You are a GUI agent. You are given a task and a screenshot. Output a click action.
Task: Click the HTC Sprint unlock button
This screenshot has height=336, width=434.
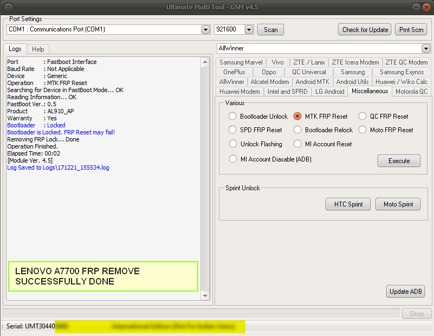coord(348,204)
